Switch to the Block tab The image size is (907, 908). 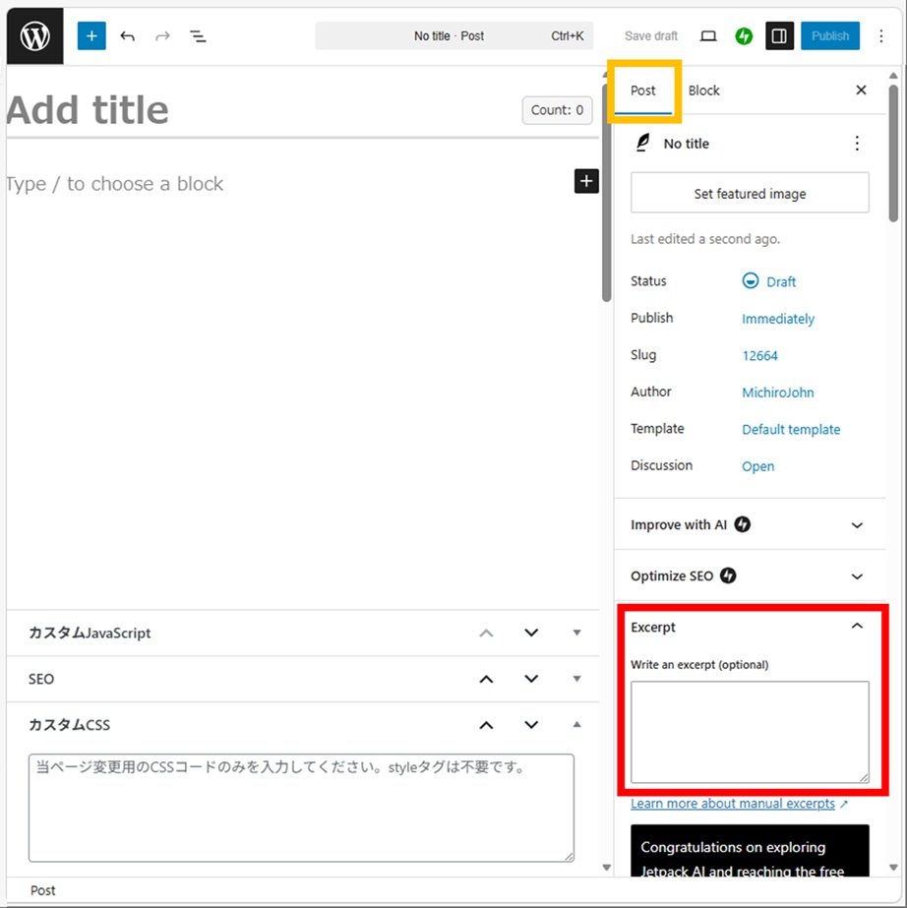coord(703,91)
